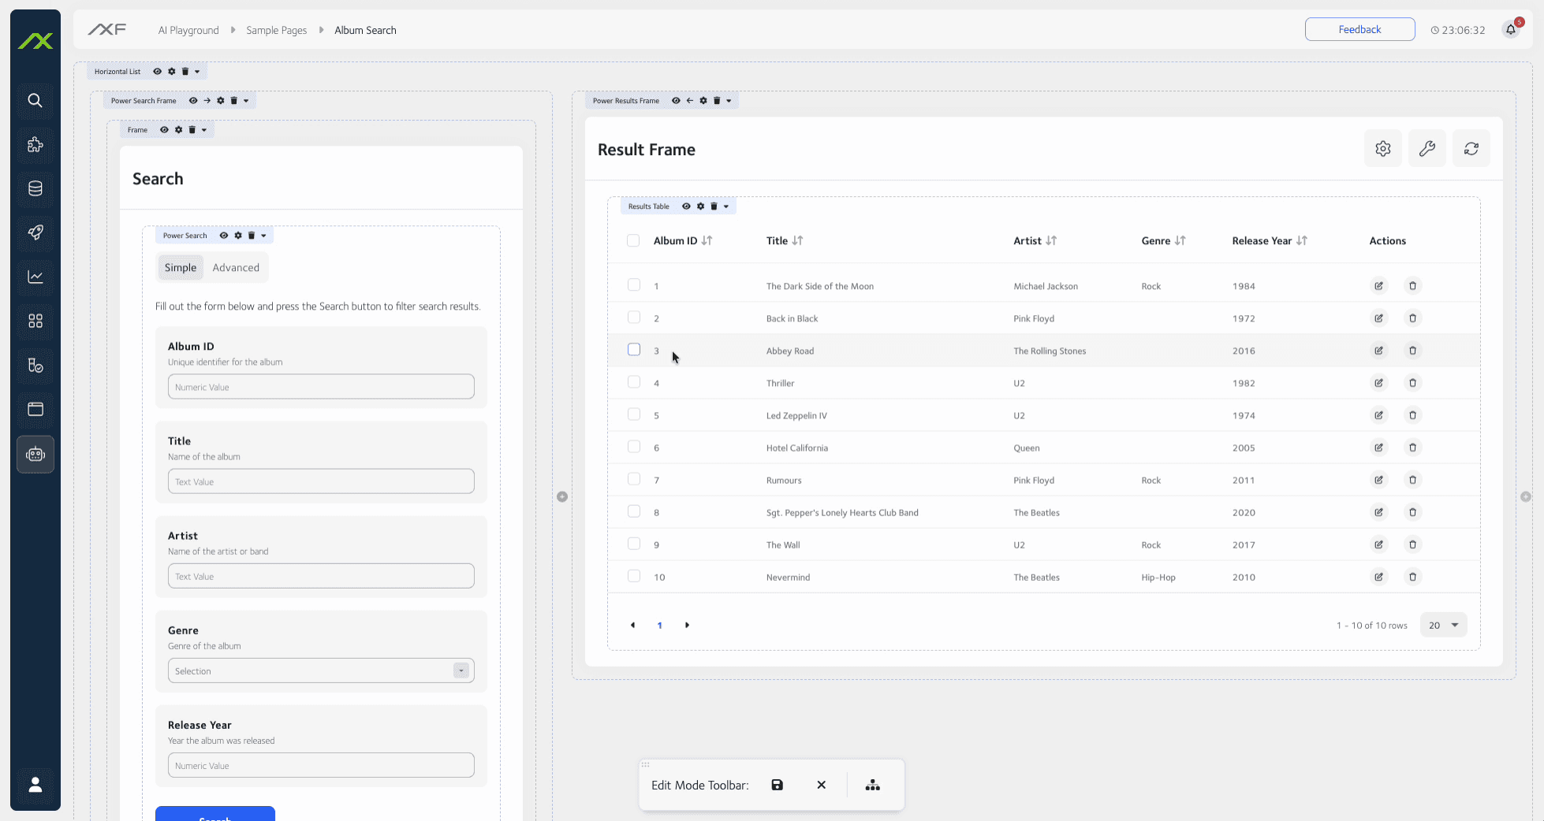Image resolution: width=1544 pixels, height=821 pixels.
Task: Toggle visibility eye of Power Search Frame
Action: [192, 101]
